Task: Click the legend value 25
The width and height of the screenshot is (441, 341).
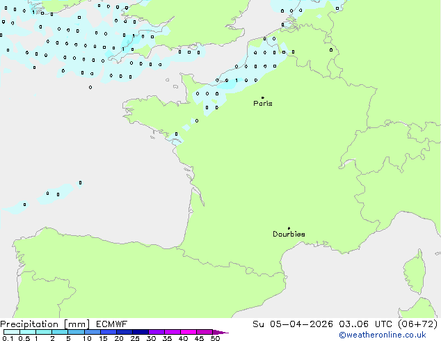Action: coord(135,338)
